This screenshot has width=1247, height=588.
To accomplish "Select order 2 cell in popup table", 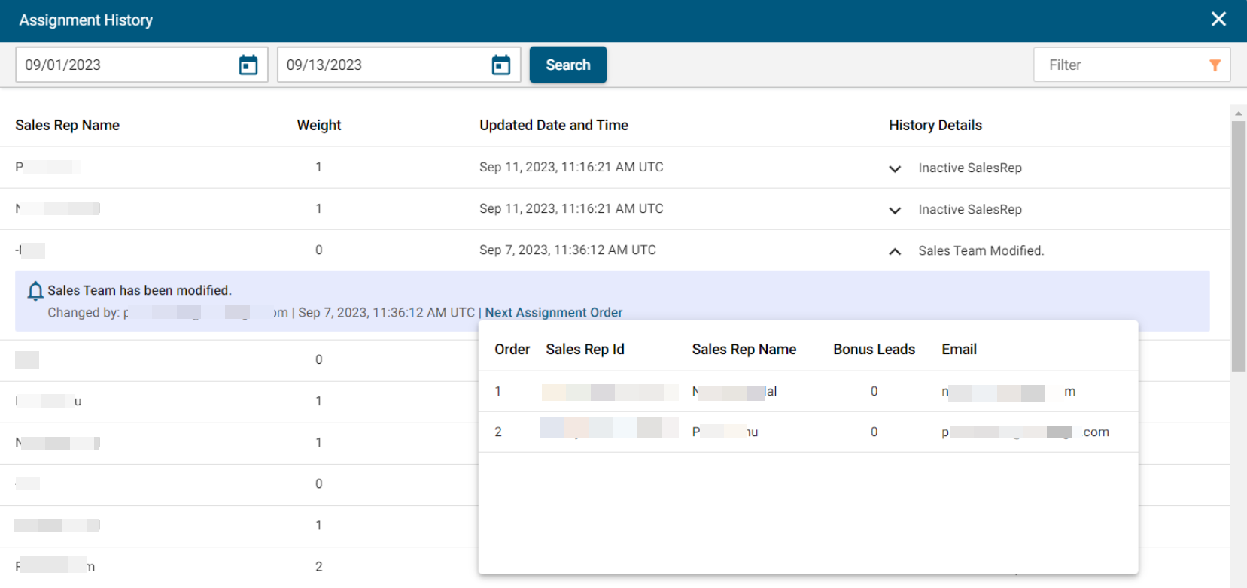I will (x=498, y=432).
